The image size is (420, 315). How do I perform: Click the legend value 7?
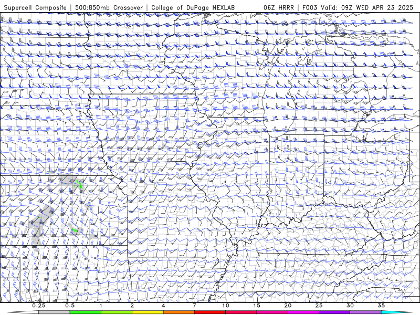[x=194, y=306]
